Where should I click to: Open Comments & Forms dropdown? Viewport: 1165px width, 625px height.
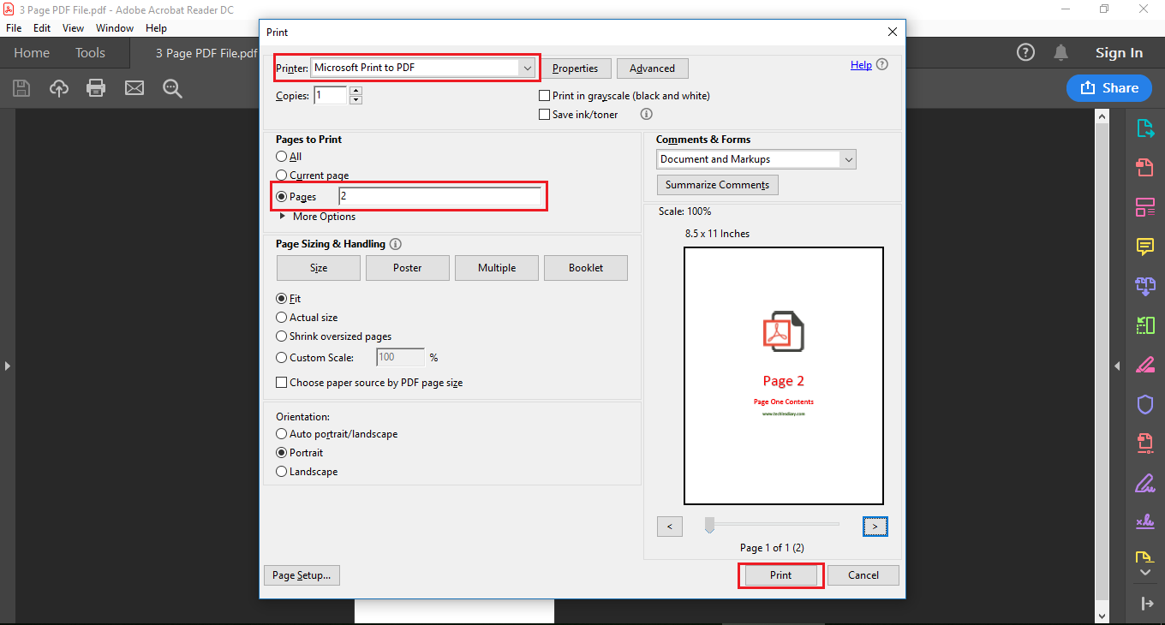tap(848, 159)
